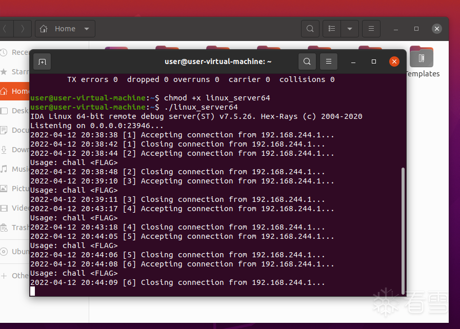
Task: Click the terminal cursor block
Action: [32, 291]
